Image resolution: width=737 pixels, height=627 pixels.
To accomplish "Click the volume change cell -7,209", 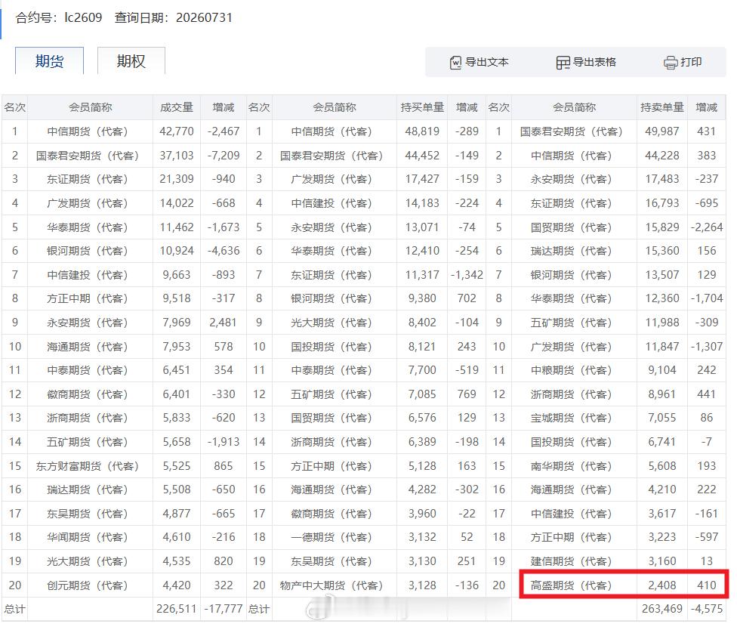I will pyautogui.click(x=224, y=155).
